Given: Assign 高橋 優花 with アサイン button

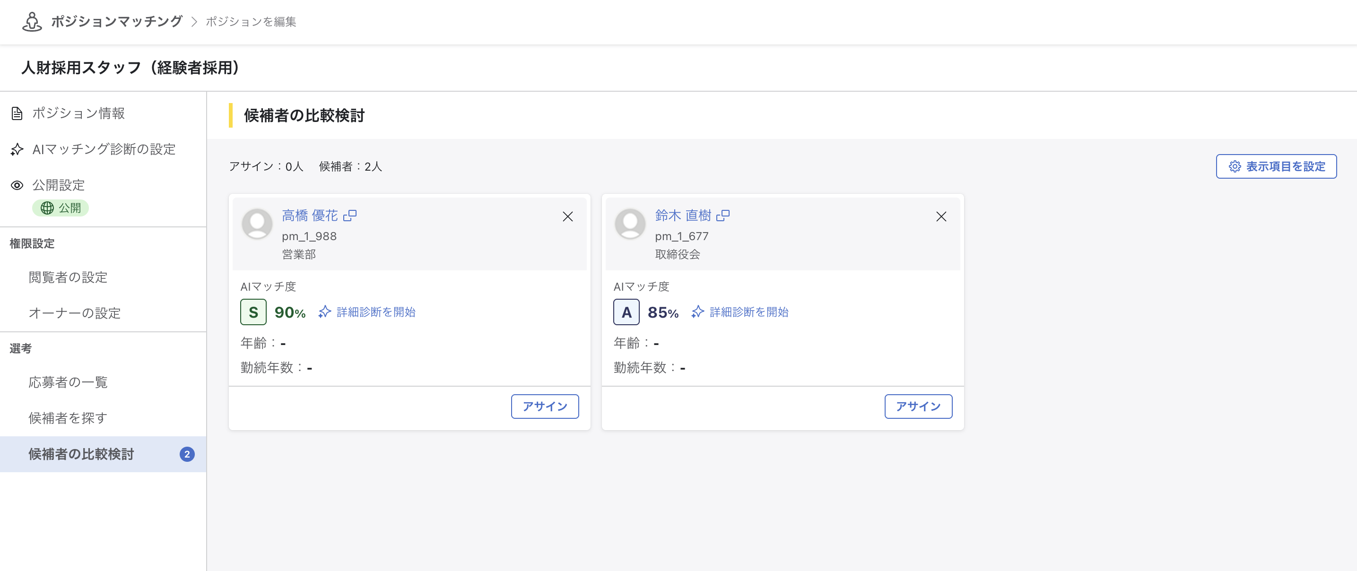Looking at the screenshot, I should click(x=545, y=407).
